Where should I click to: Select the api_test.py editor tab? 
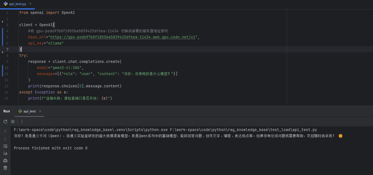[17, 4]
